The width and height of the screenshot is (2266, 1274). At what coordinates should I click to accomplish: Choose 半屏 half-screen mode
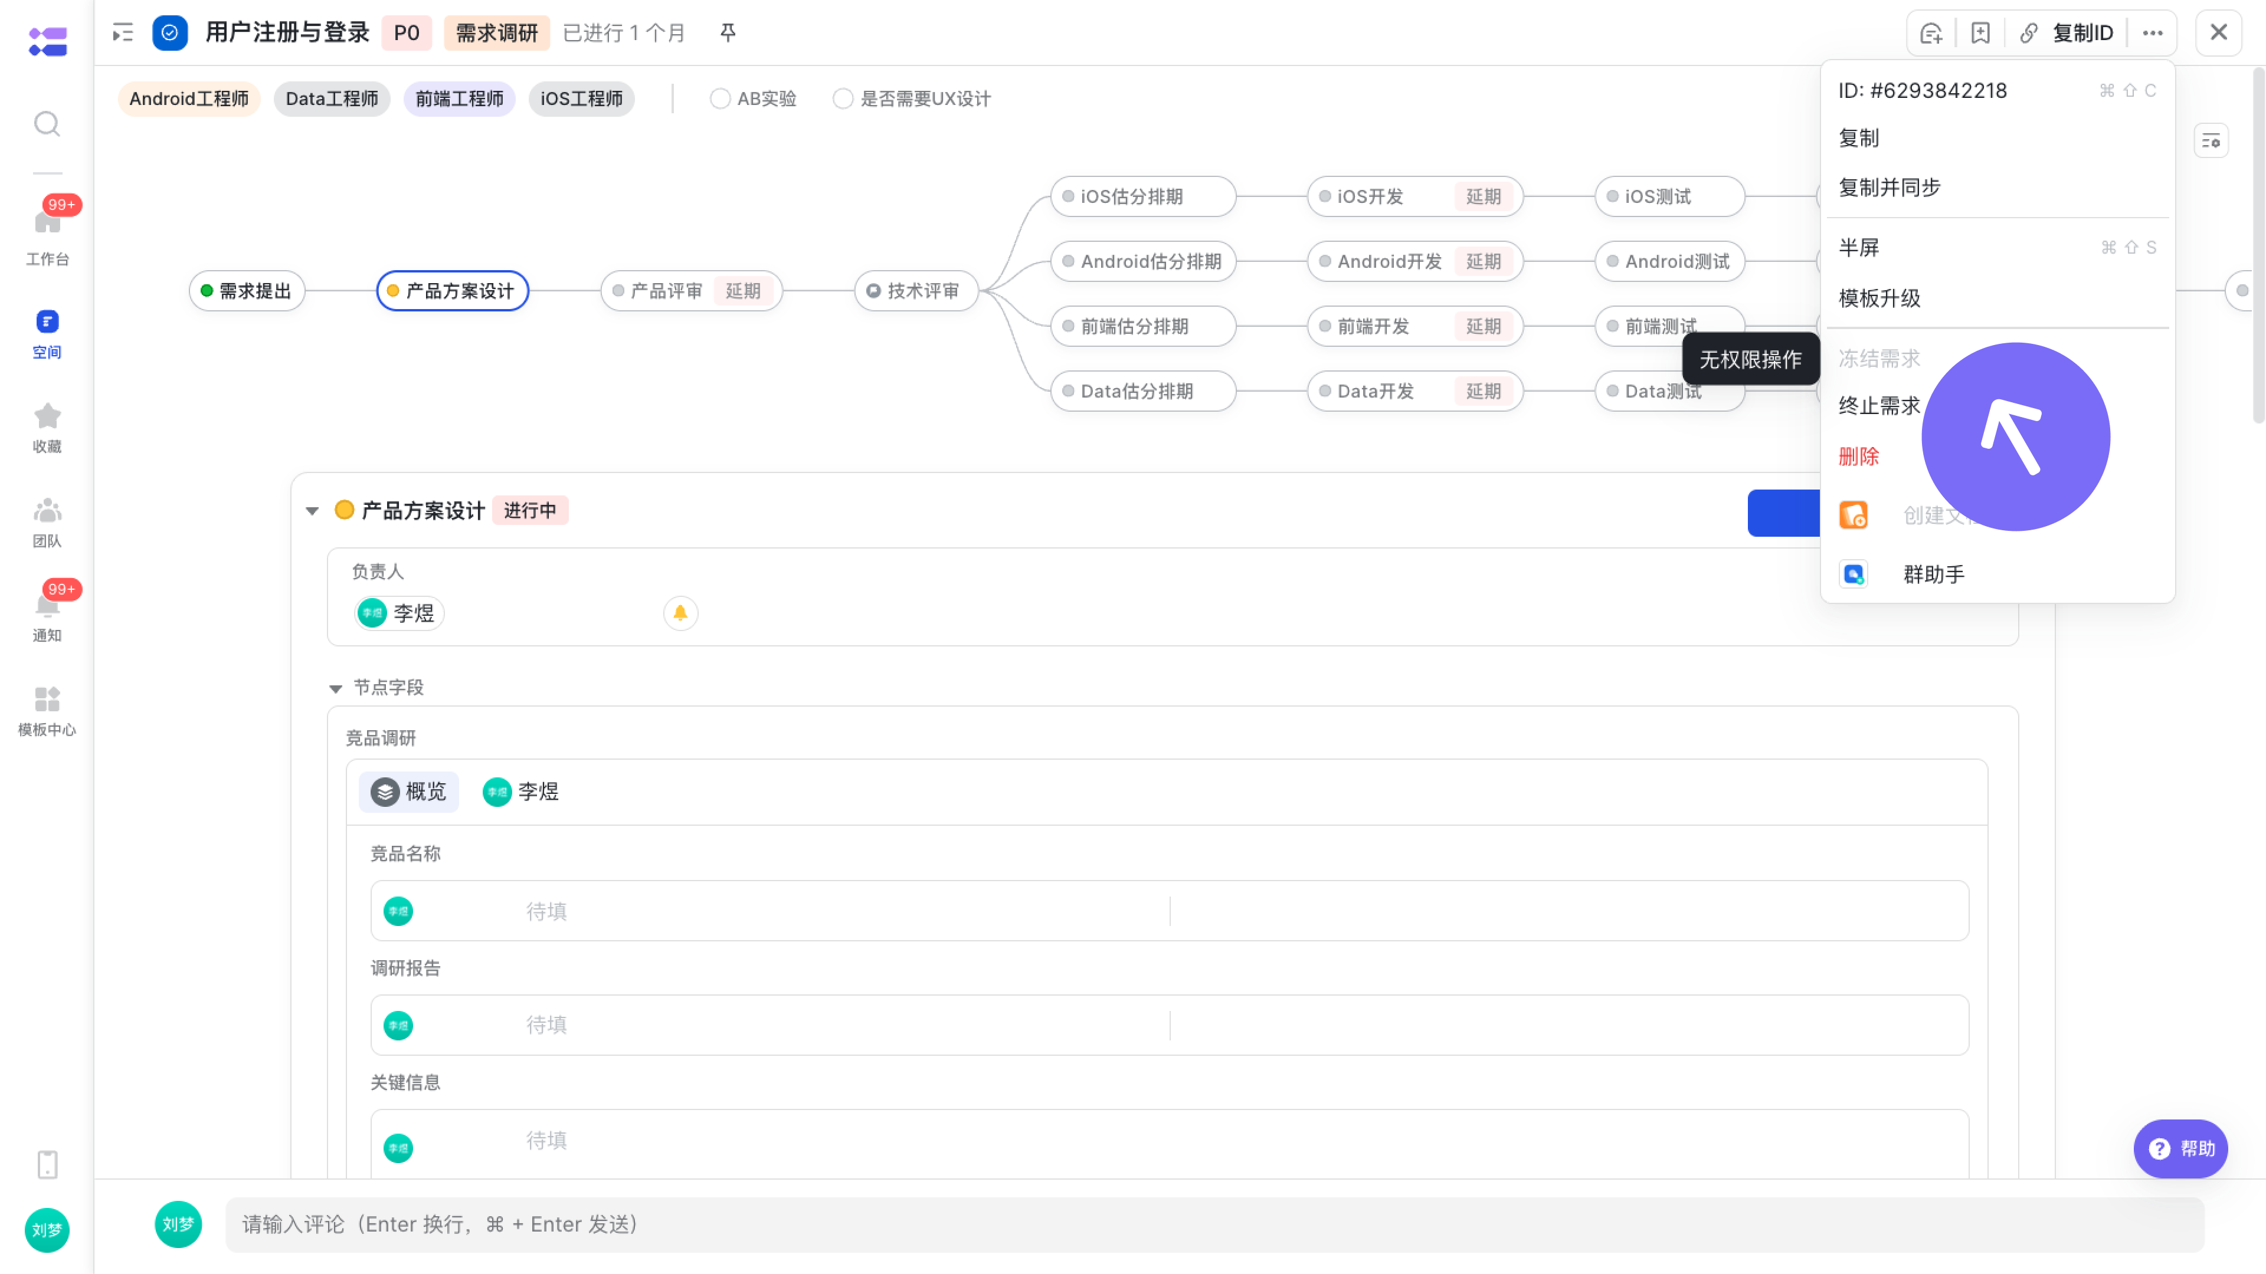[x=1997, y=247]
